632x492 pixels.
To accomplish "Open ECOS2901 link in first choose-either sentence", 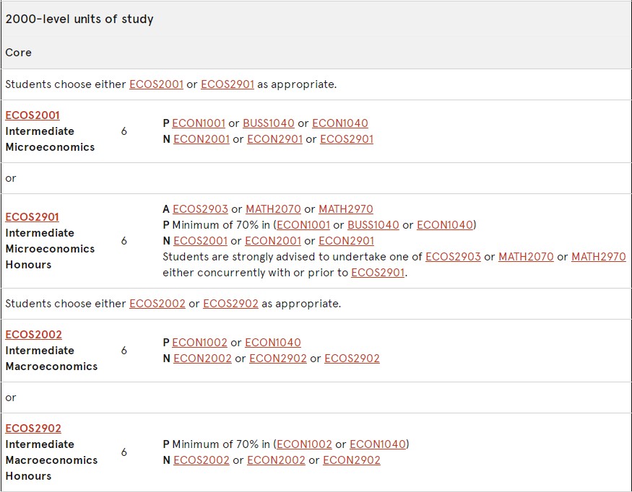I will pos(228,84).
